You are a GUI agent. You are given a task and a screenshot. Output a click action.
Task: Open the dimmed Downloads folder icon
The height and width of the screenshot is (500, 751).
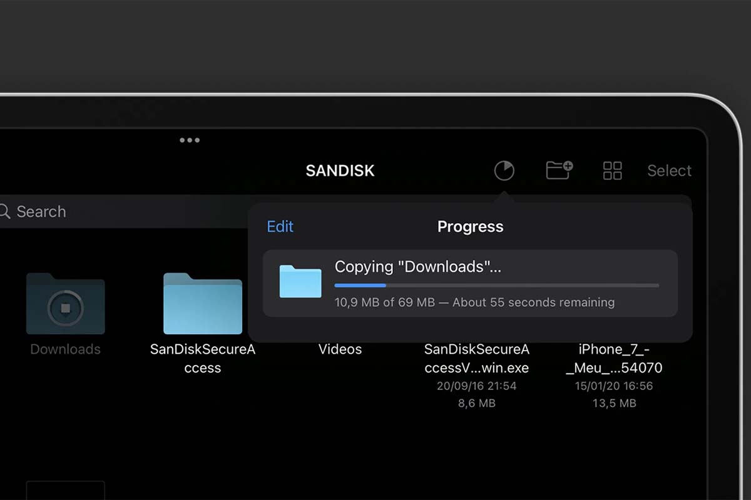click(66, 303)
